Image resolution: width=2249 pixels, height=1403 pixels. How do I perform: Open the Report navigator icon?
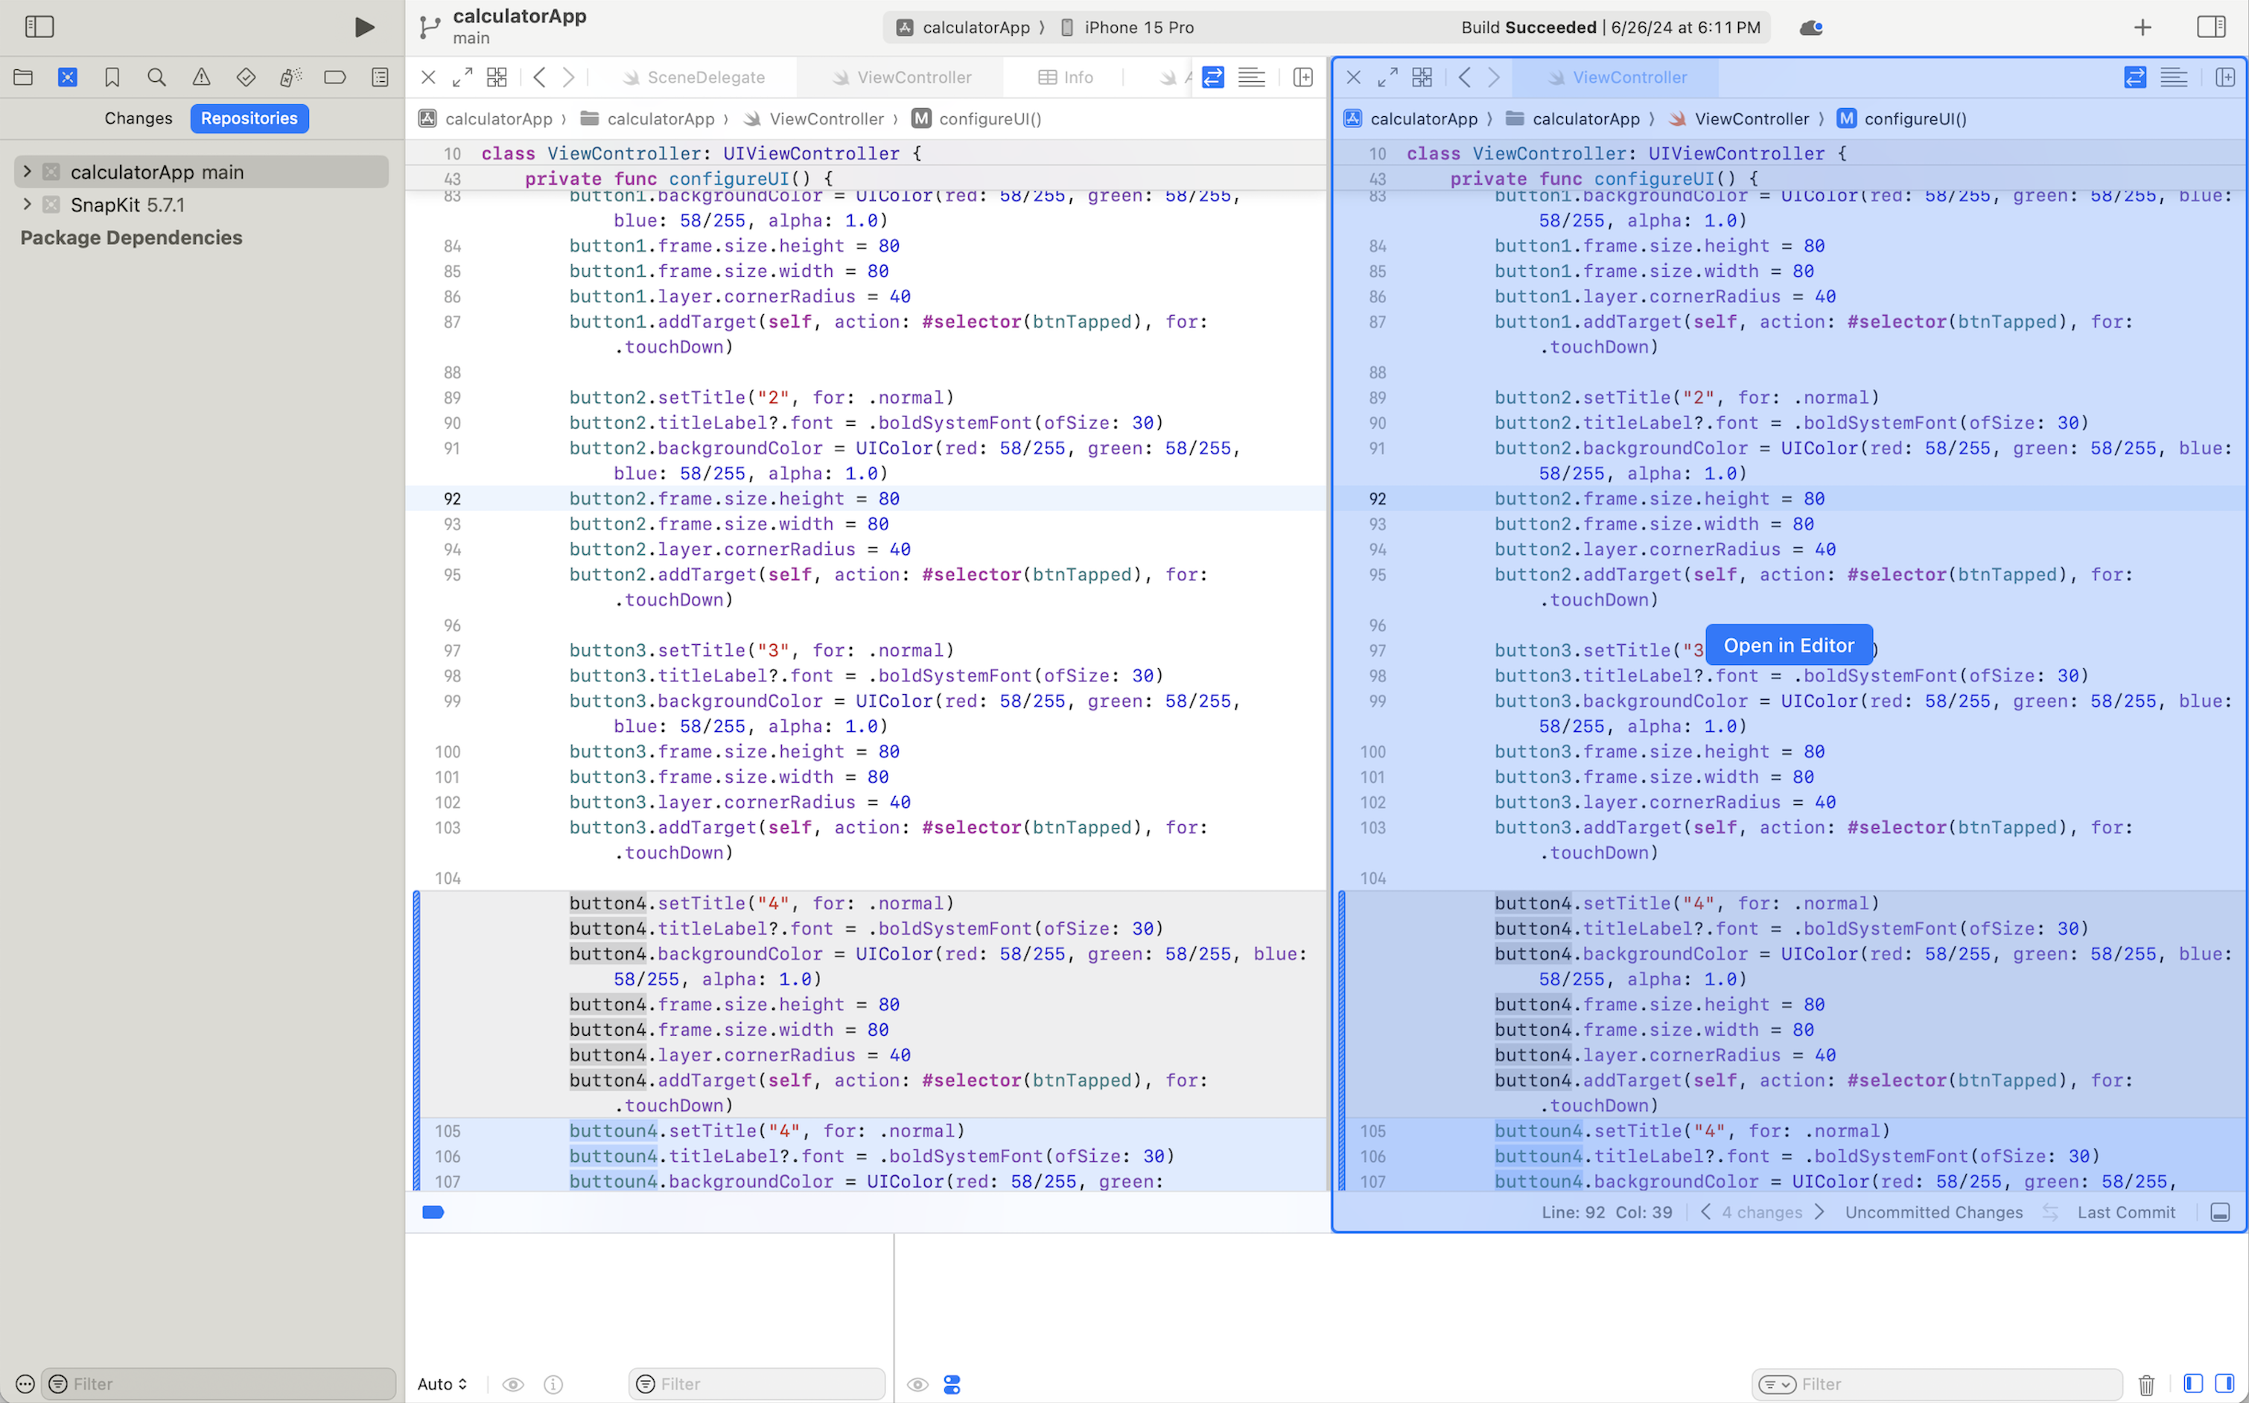click(x=380, y=77)
